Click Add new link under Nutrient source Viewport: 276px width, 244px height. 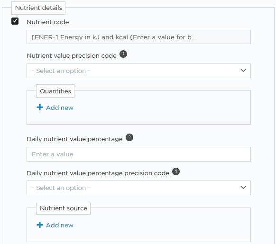[x=59, y=225]
